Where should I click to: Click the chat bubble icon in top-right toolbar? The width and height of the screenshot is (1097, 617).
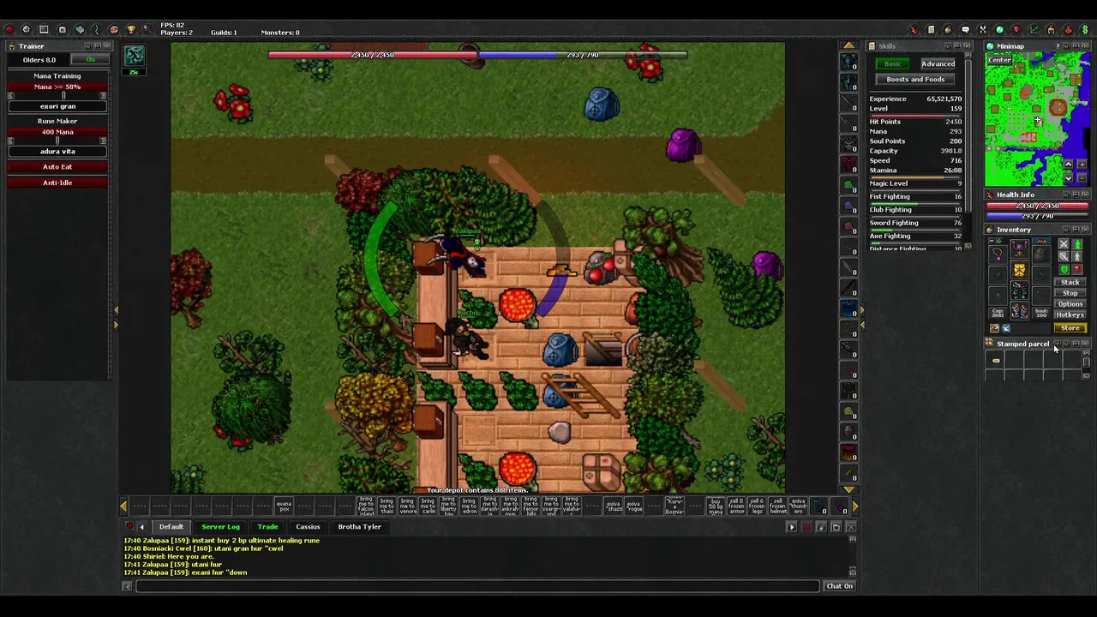pos(965,30)
